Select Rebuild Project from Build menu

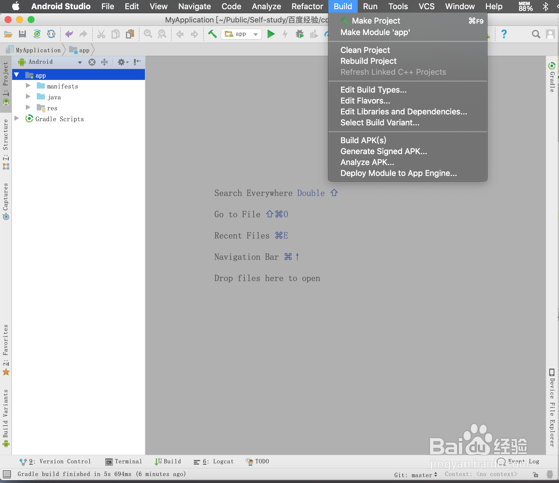click(x=368, y=61)
